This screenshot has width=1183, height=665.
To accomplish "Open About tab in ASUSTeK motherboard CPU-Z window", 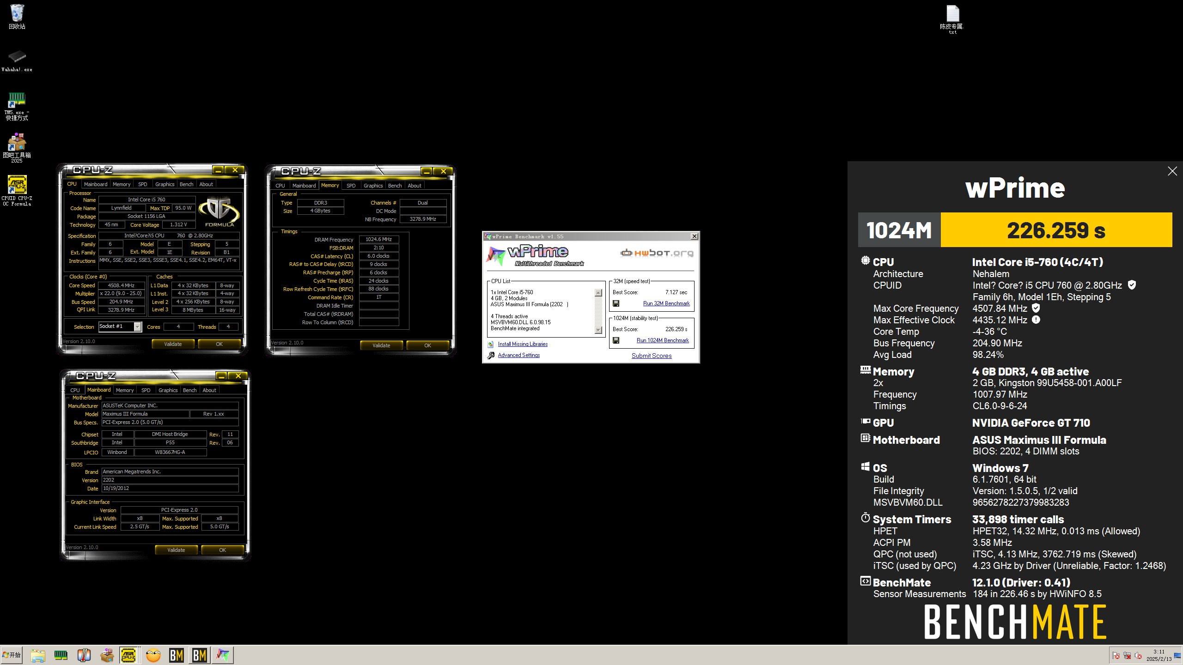I will [209, 390].
